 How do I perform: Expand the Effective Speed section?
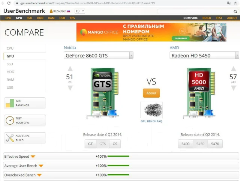pyautogui.click(x=33, y=157)
